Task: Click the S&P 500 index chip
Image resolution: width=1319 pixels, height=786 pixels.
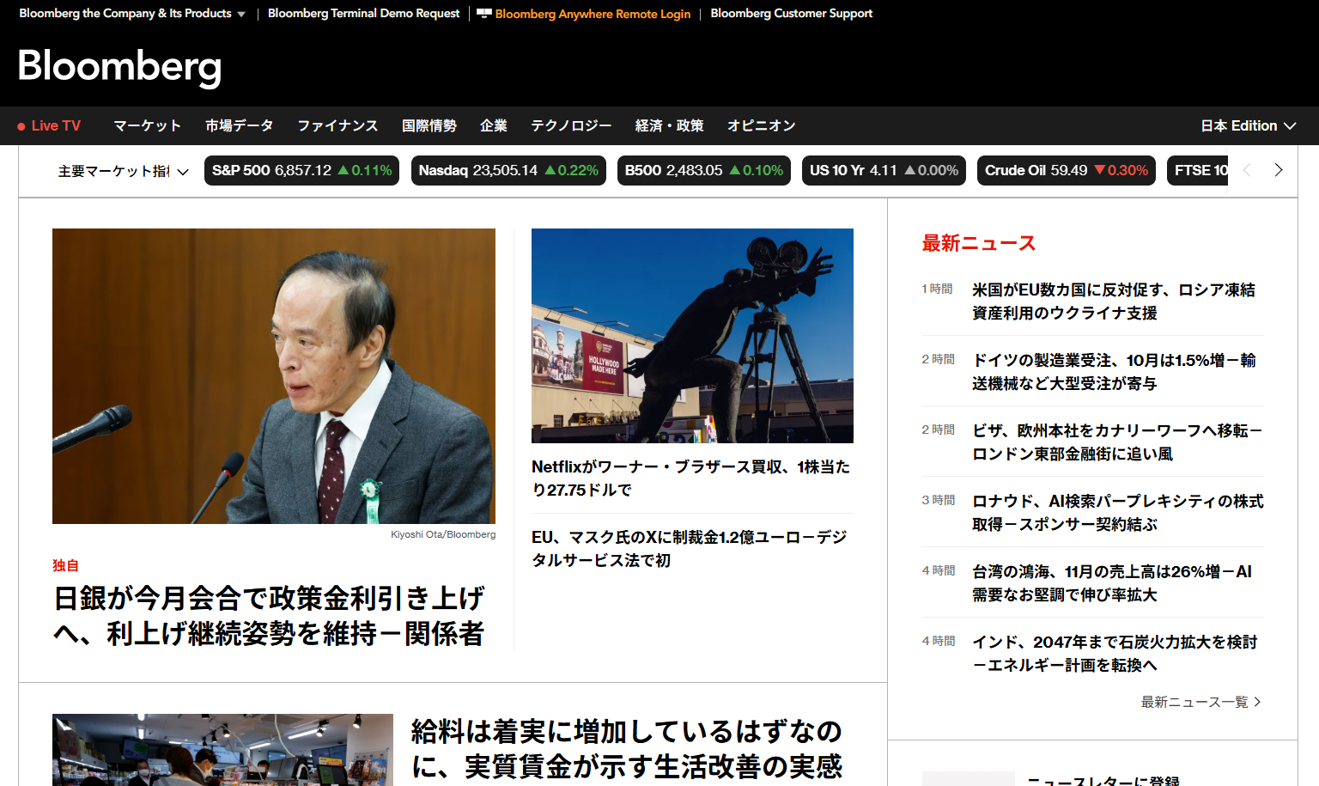Action: tap(301, 170)
